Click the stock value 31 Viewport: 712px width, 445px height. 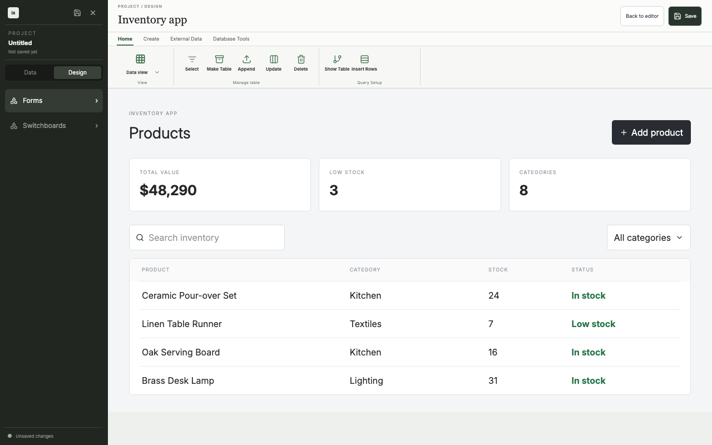[x=493, y=380]
